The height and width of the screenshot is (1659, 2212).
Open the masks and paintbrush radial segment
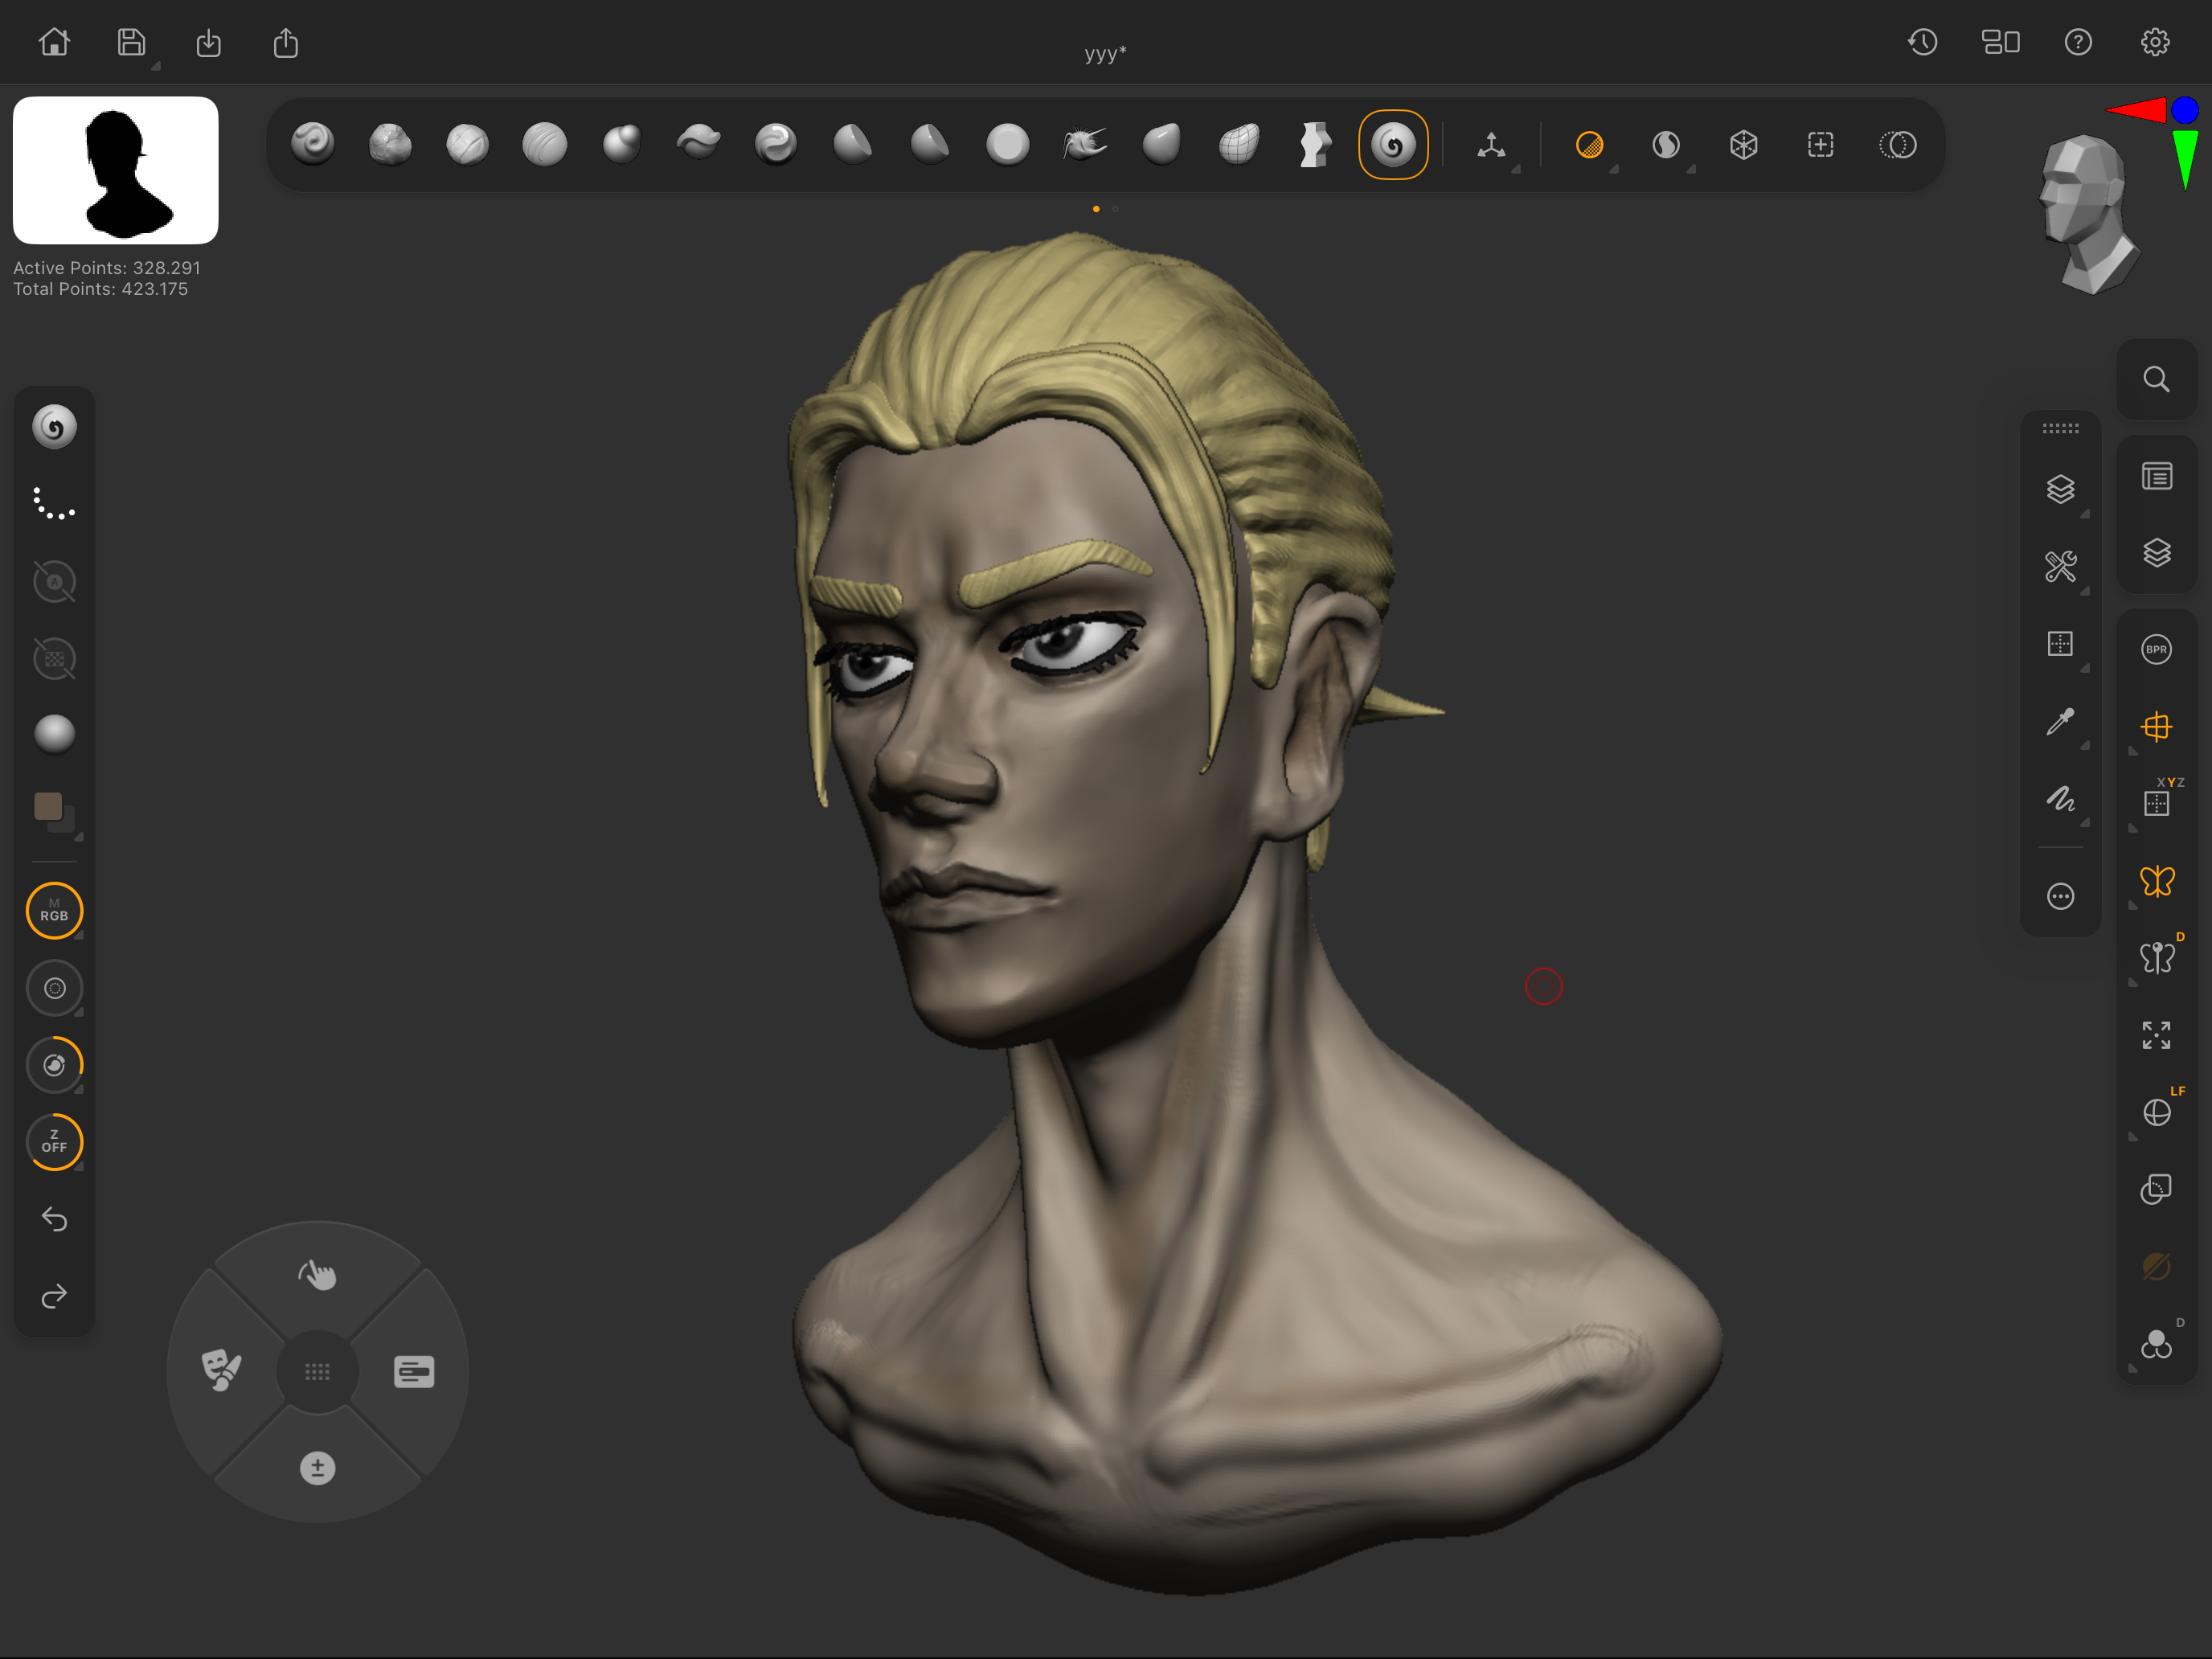click(x=221, y=1371)
